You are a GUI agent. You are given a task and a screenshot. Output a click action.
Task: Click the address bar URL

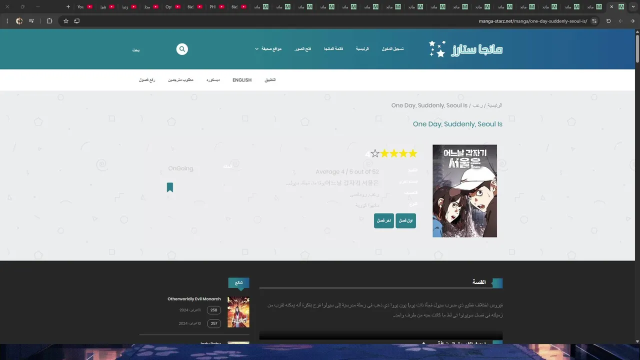(x=533, y=21)
